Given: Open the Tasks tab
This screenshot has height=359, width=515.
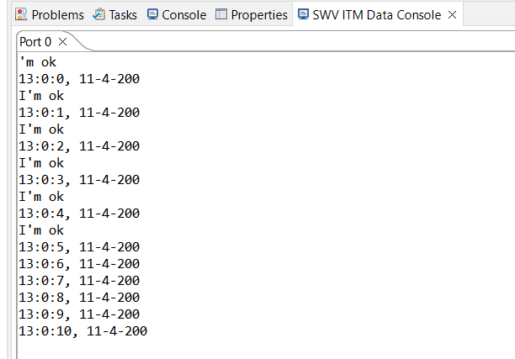Looking at the screenshot, I should point(123,14).
